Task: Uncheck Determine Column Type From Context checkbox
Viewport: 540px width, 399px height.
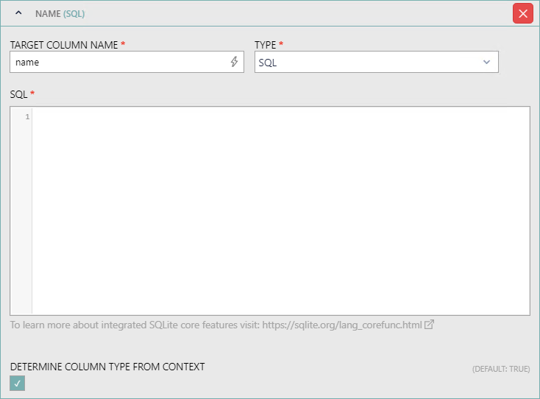Action: click(x=17, y=383)
